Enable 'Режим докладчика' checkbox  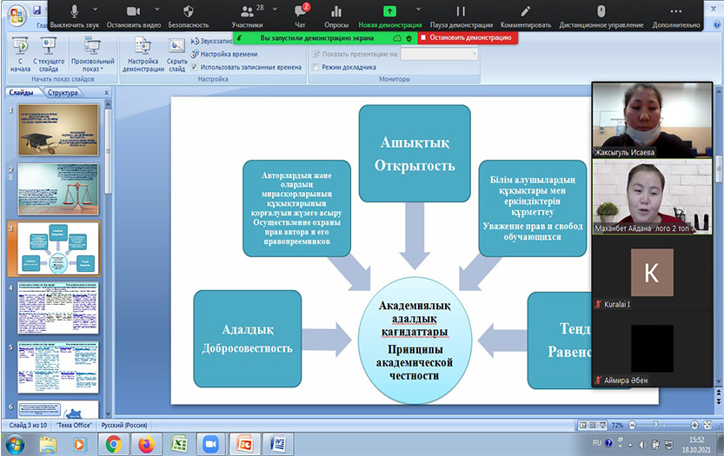pyautogui.click(x=316, y=67)
